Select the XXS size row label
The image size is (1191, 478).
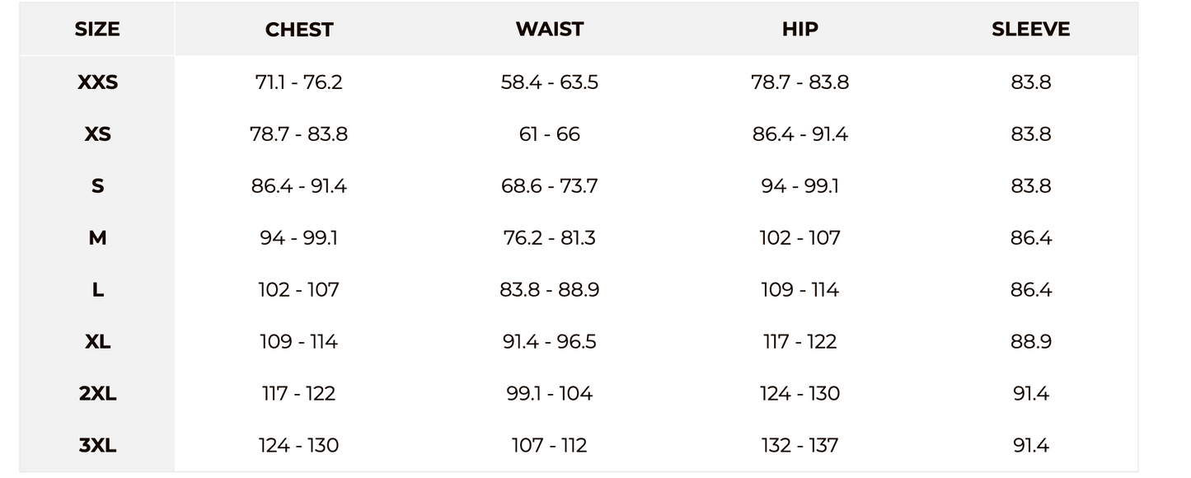click(x=97, y=82)
